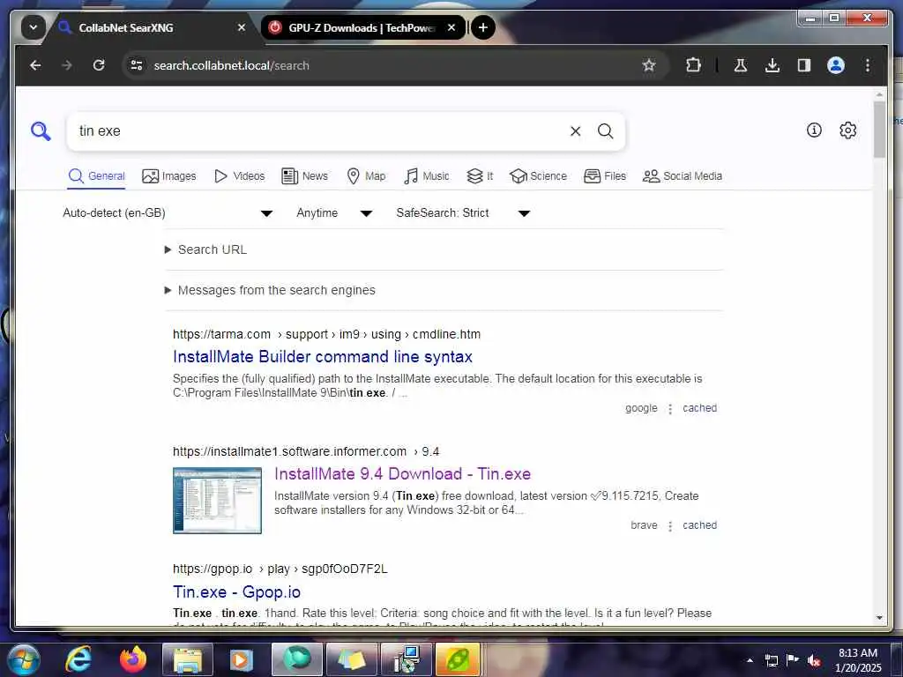Open the gpop.io result URL
This screenshot has width=903, height=677.
[x=280, y=569]
